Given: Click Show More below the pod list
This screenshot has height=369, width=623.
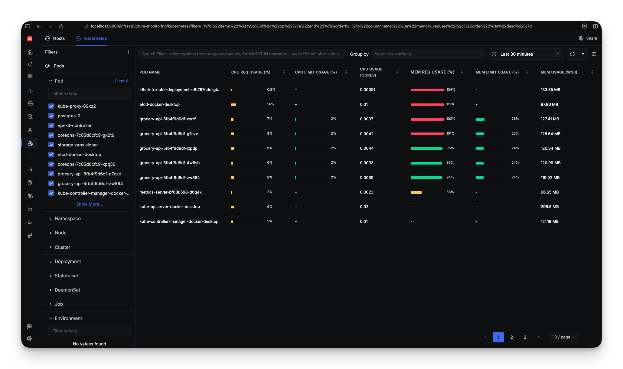Looking at the screenshot, I should click(89, 204).
